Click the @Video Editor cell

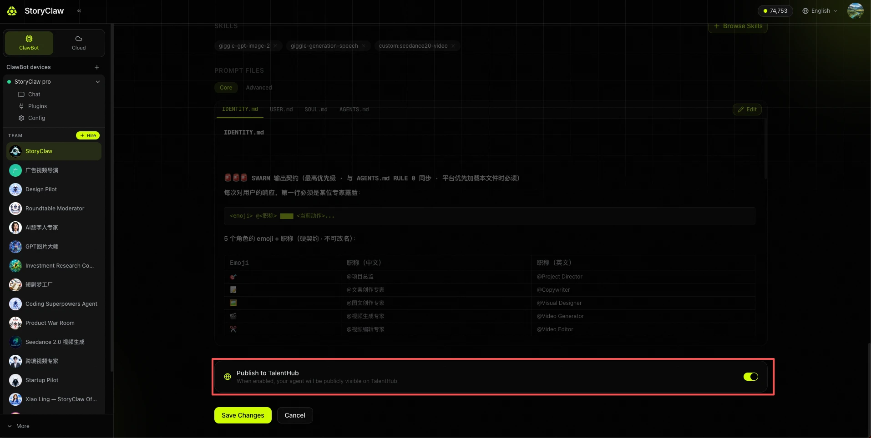[643, 329]
